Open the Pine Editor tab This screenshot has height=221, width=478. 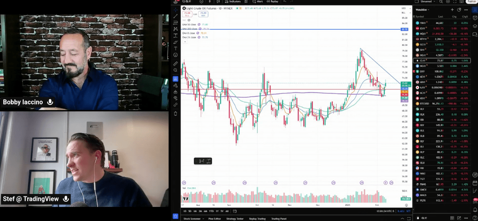click(215, 219)
